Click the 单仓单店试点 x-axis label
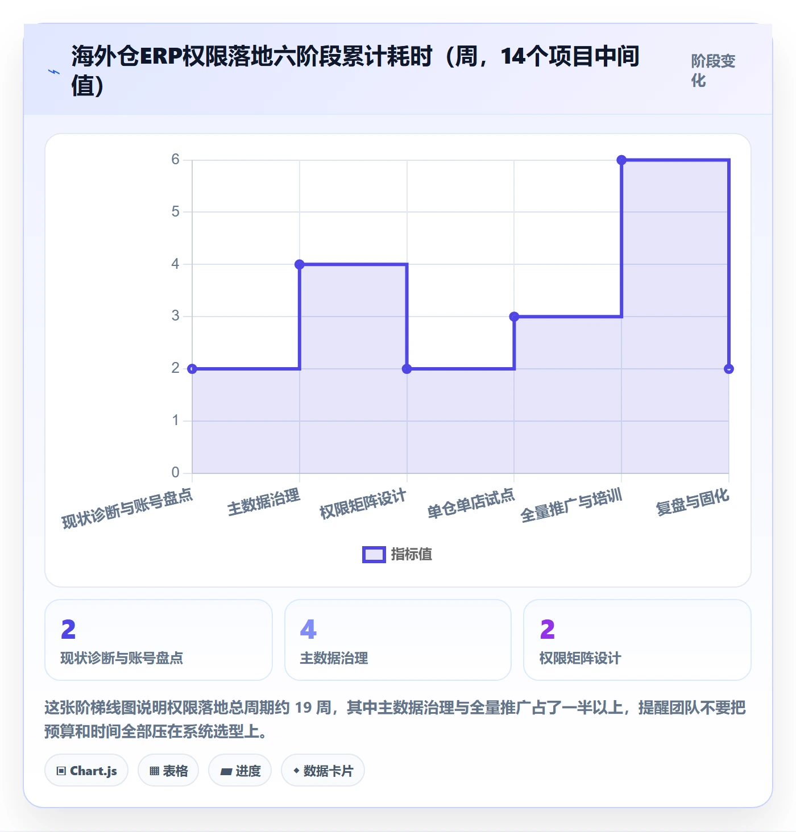Image resolution: width=796 pixels, height=832 pixels. pos(471,504)
